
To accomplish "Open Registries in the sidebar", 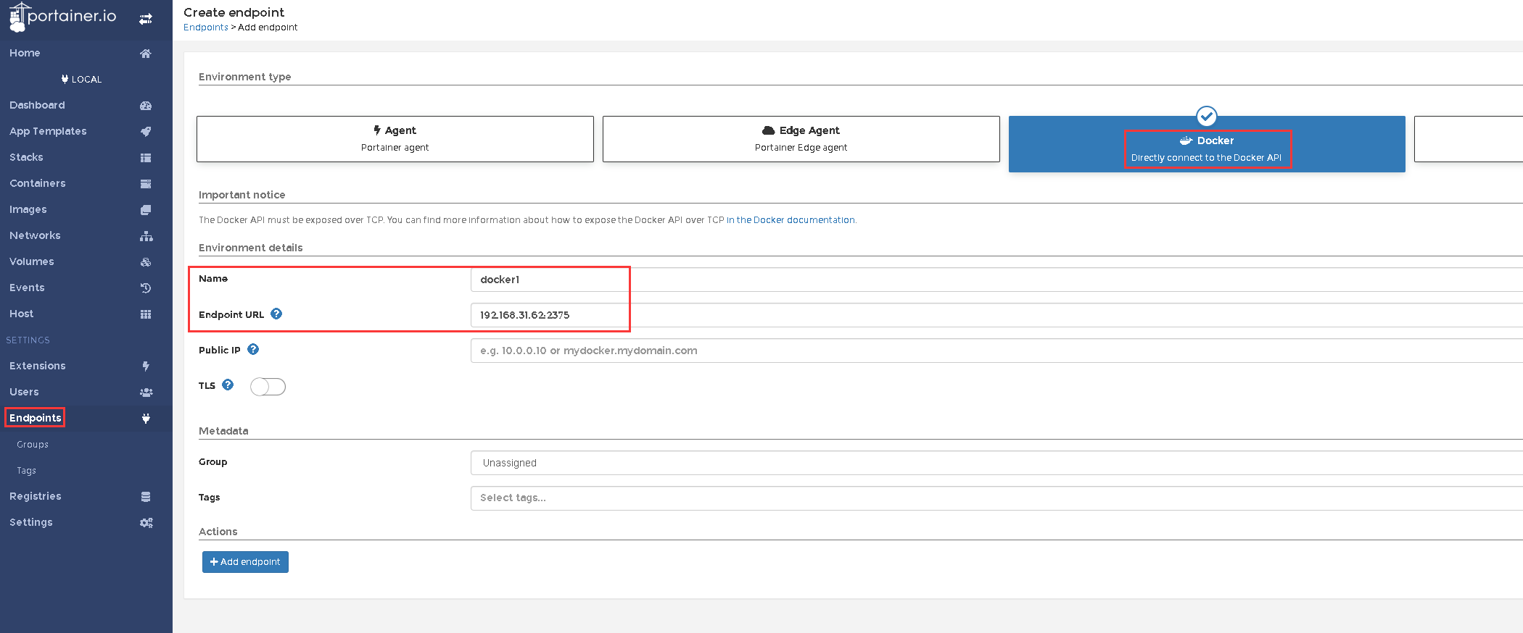I will point(36,496).
